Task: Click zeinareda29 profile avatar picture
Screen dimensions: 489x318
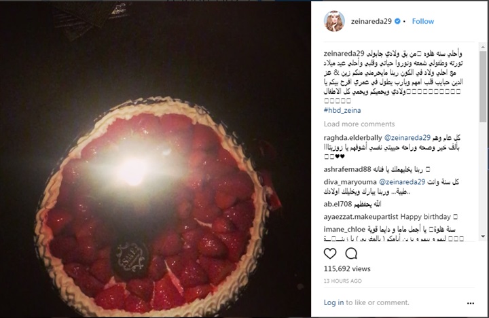Action: click(x=334, y=21)
